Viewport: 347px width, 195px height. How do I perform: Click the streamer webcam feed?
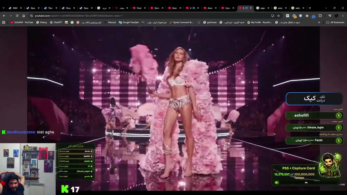[28, 169]
